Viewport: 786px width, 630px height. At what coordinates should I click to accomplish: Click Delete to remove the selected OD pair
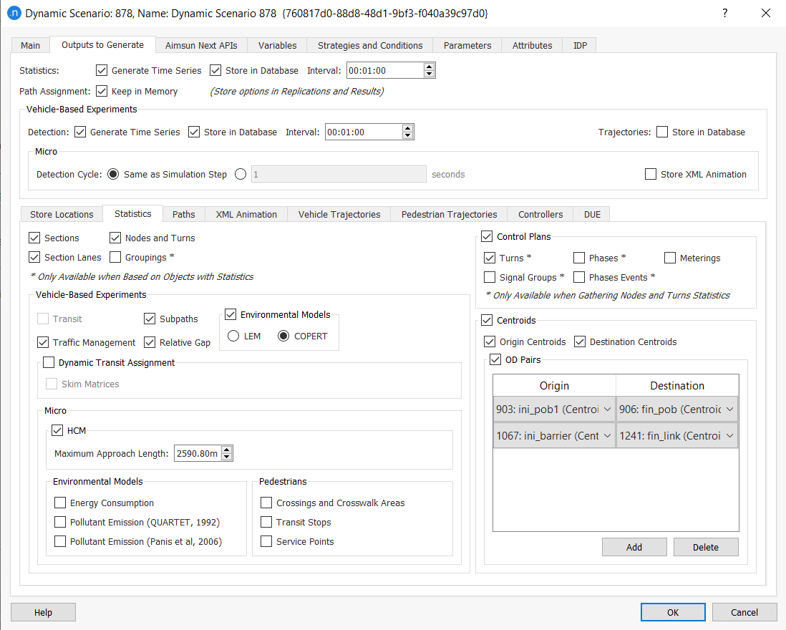coord(706,546)
